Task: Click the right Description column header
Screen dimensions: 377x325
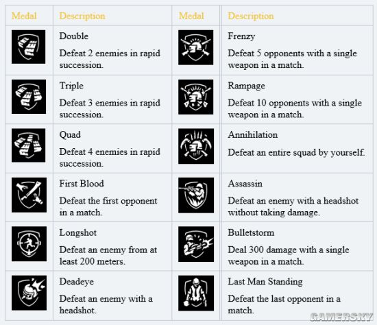Action: click(x=251, y=16)
